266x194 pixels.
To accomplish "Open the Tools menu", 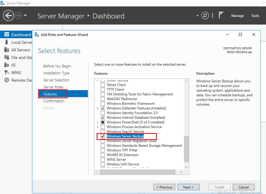I will click(255, 16).
